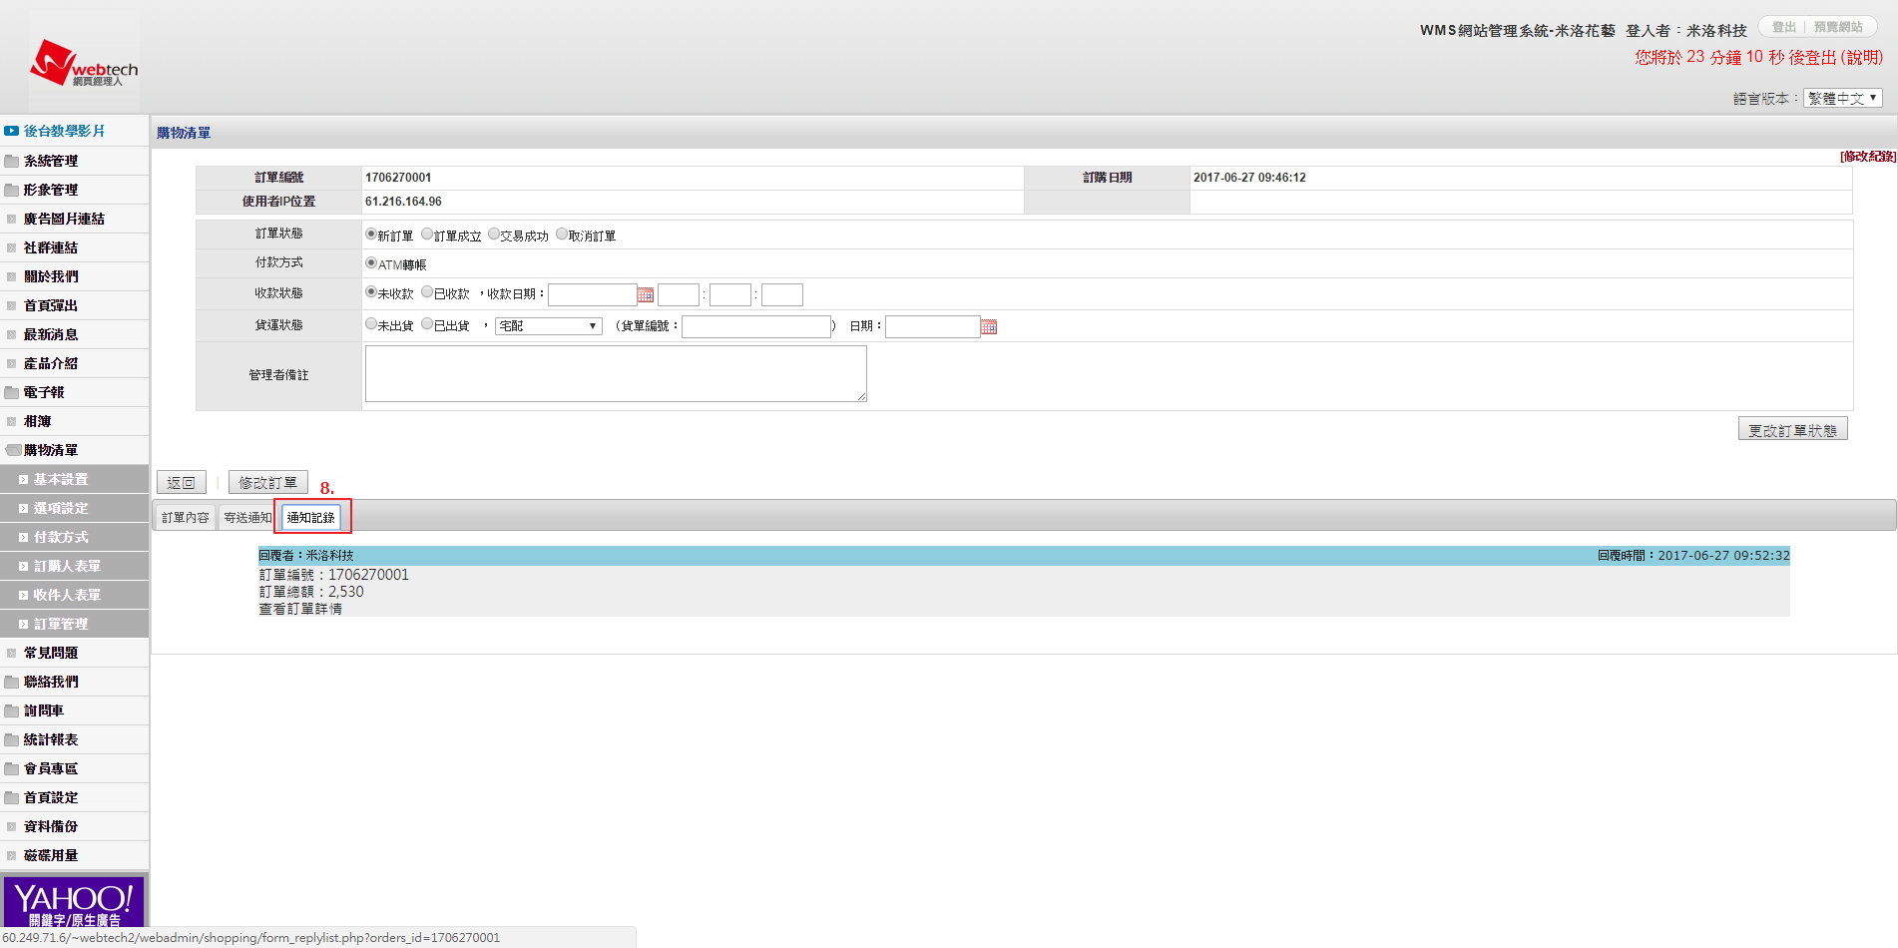Click the 管理者備註 text area

pyautogui.click(x=616, y=374)
